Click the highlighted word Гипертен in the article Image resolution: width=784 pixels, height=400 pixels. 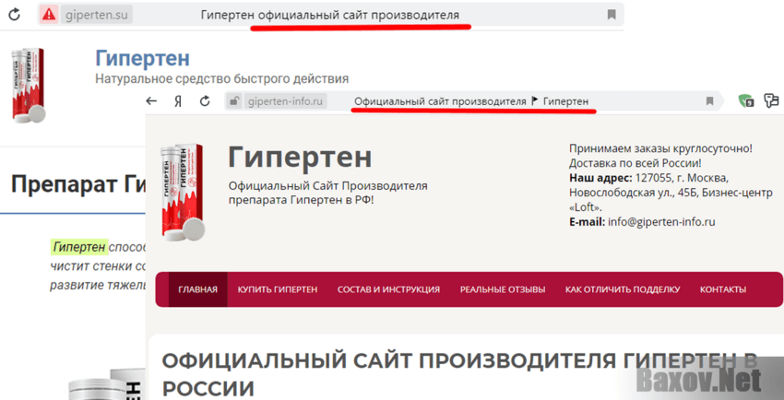(x=79, y=247)
